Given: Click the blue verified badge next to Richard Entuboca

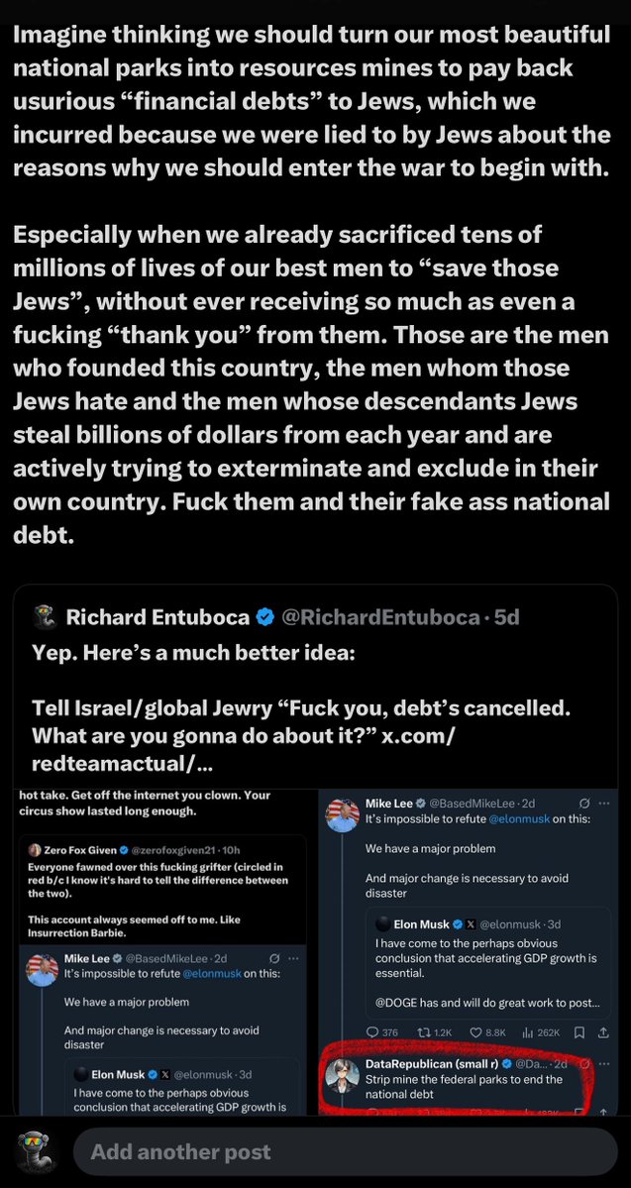Looking at the screenshot, I should (x=266, y=617).
